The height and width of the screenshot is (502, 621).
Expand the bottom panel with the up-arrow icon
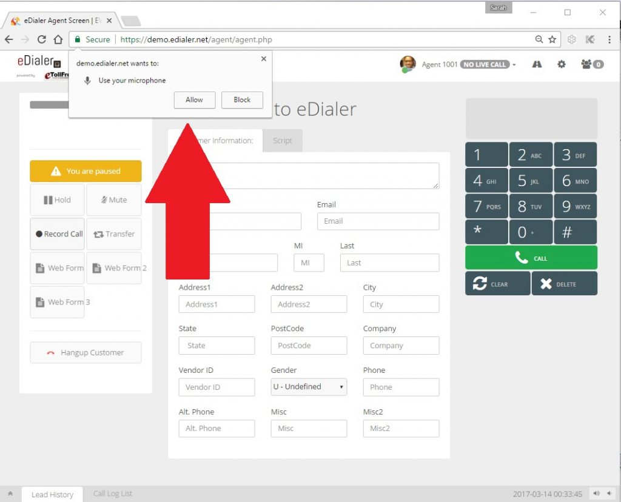10,494
